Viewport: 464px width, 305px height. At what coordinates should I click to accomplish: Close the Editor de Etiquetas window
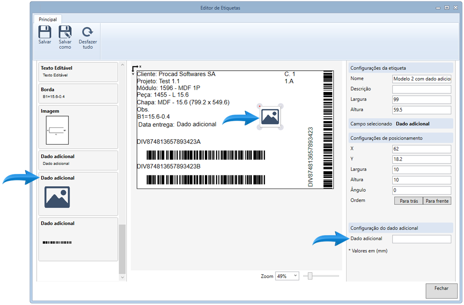456,8
